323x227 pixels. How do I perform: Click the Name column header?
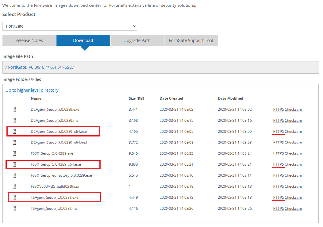click(x=36, y=98)
